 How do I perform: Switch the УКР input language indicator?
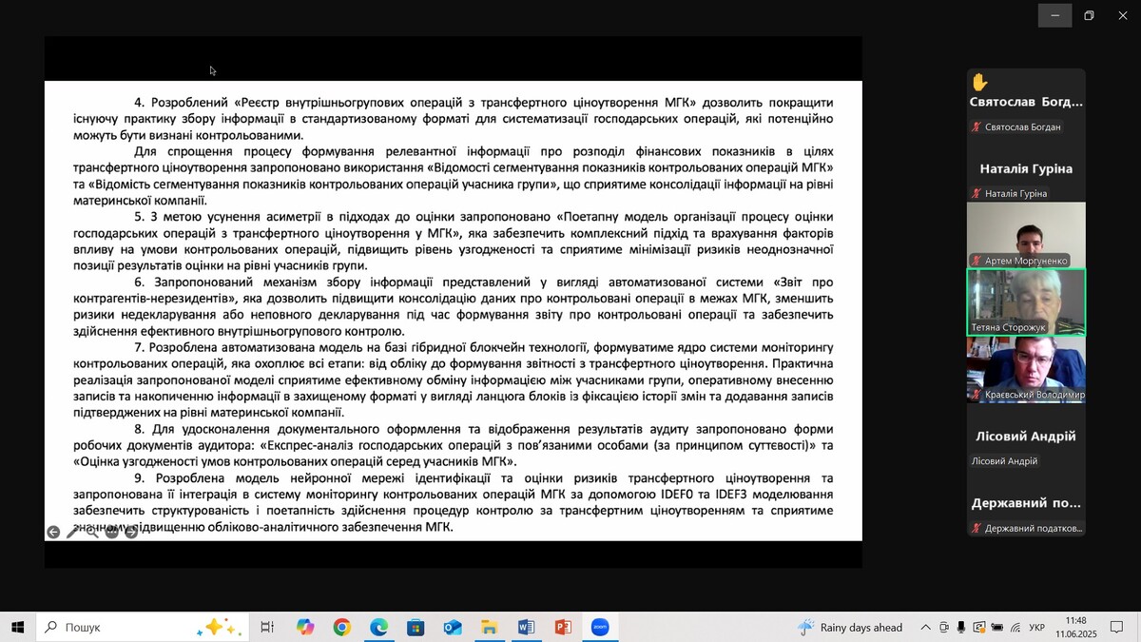click(1037, 628)
